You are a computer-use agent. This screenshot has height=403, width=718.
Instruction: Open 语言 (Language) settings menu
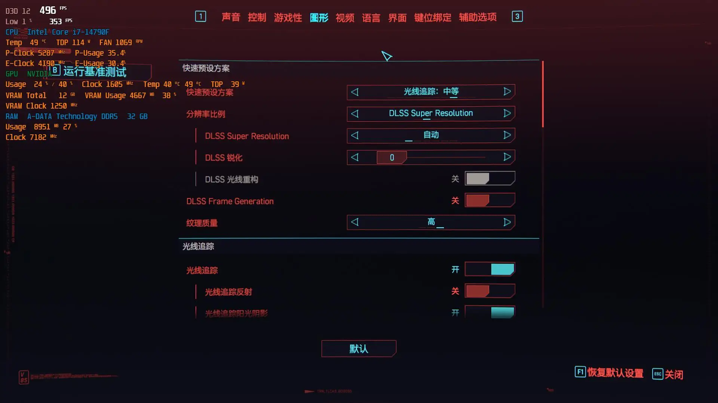371,16
